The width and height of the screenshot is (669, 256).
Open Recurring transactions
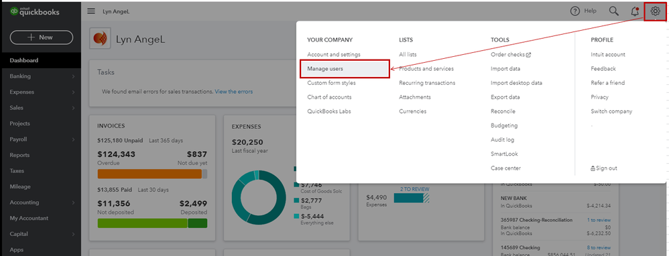tap(427, 83)
